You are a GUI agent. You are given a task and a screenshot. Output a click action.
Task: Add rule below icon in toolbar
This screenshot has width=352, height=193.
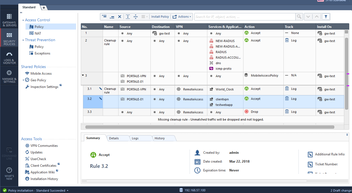coord(112,17)
